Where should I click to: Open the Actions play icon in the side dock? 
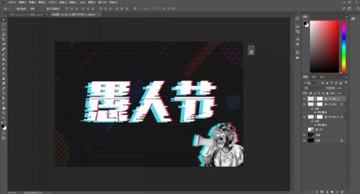coord(298,58)
